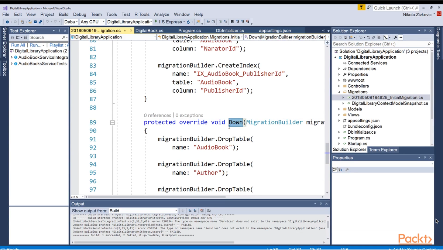Expand AudioBookServiceIntegra test node
This screenshot has height=250, width=443.
tap(12, 57)
